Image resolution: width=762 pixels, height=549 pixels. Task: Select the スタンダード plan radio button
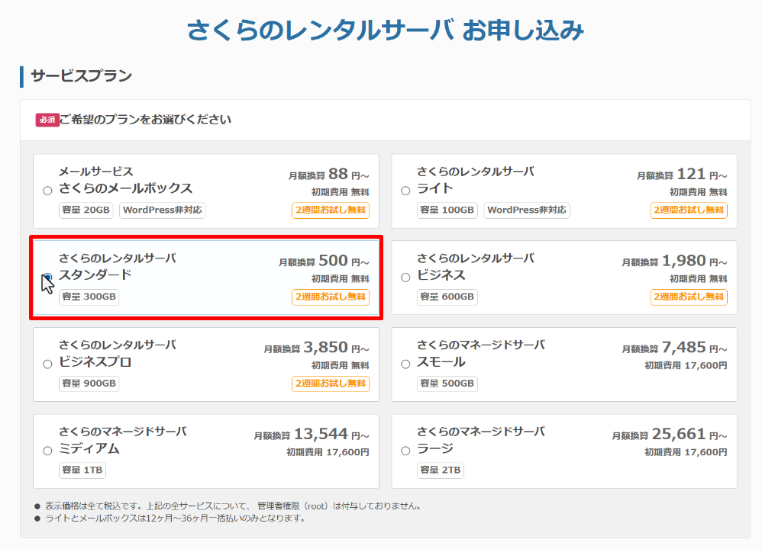pos(47,277)
